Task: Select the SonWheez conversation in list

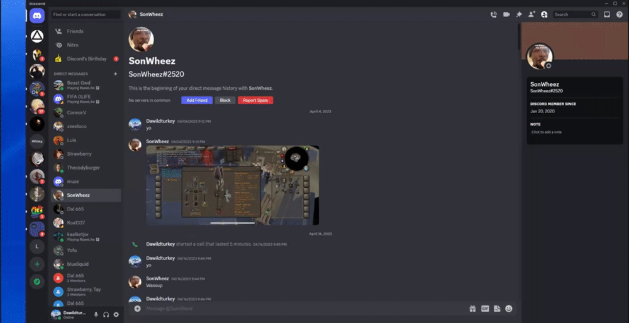Action: (x=86, y=195)
